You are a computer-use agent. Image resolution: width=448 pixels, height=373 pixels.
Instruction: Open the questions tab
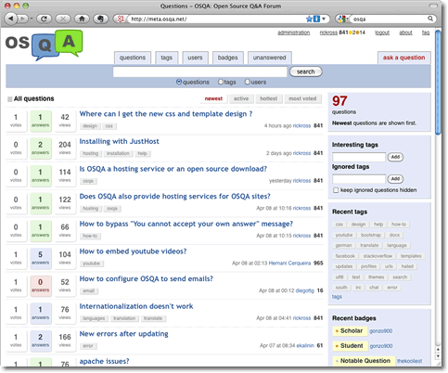pos(133,58)
